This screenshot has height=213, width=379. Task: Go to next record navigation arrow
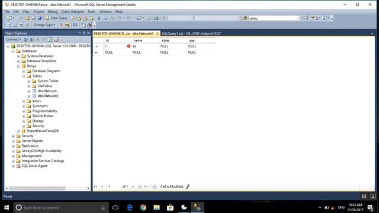click(x=133, y=187)
